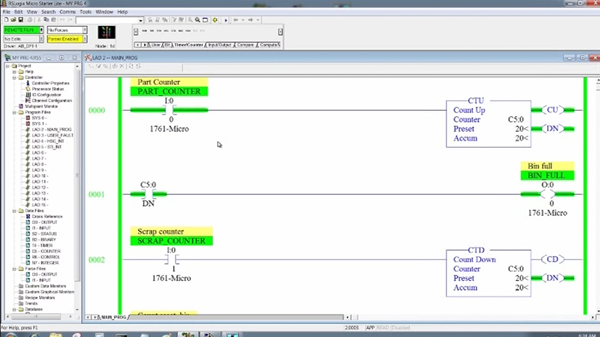Toggle the I:0/1 SCRAP_COUNTER input contact
This screenshot has height=337, width=600.
pyautogui.click(x=172, y=259)
